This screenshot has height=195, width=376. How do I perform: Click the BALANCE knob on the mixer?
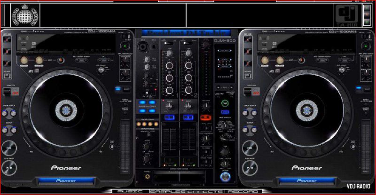[205, 106]
